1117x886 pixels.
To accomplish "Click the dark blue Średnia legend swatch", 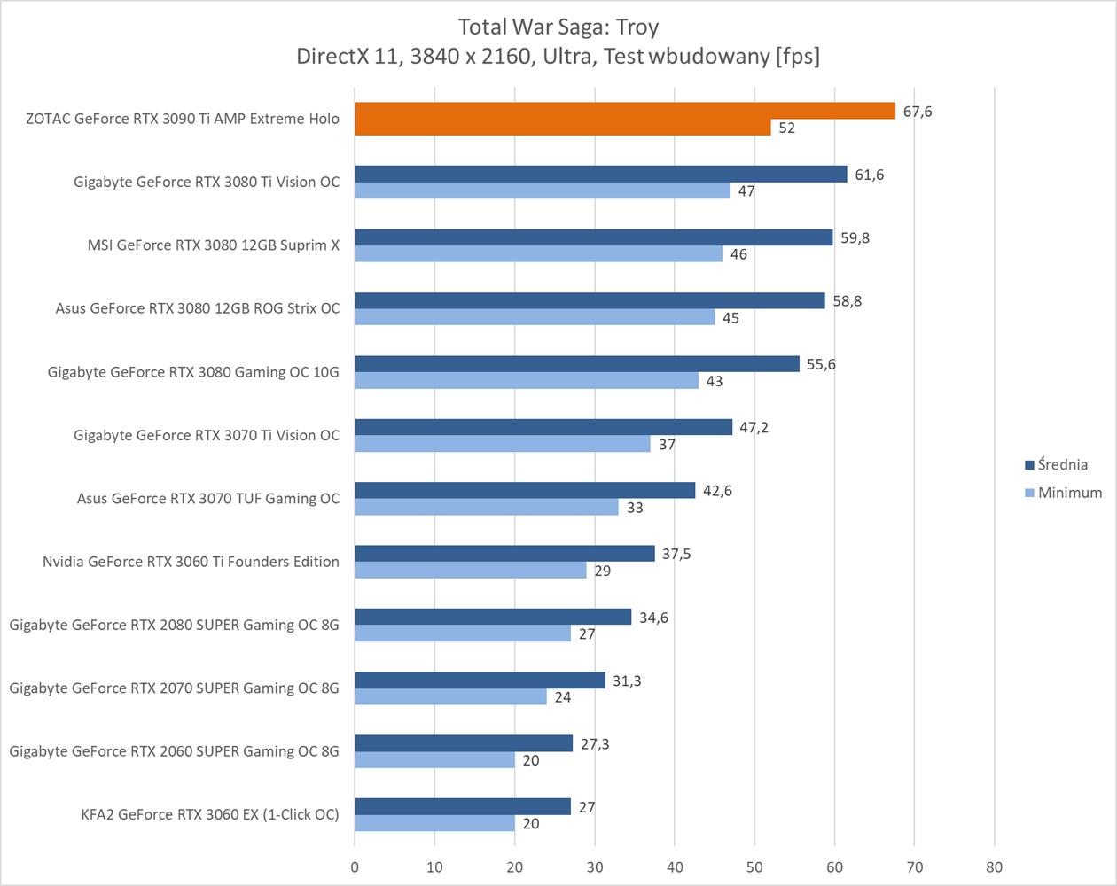I will click(1029, 465).
